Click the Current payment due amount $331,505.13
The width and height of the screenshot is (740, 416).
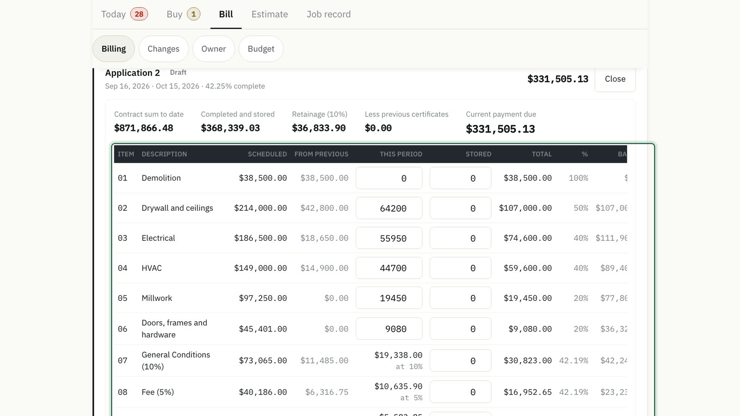(x=500, y=129)
